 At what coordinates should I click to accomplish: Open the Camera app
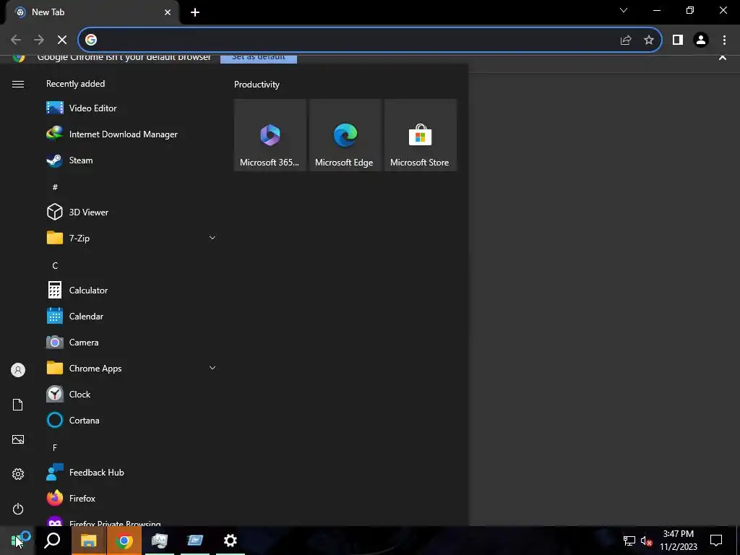point(131,342)
